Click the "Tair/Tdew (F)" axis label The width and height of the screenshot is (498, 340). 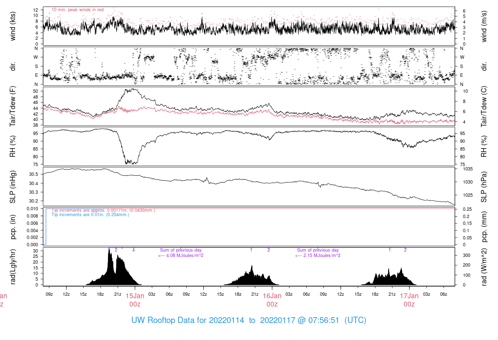(x=13, y=106)
